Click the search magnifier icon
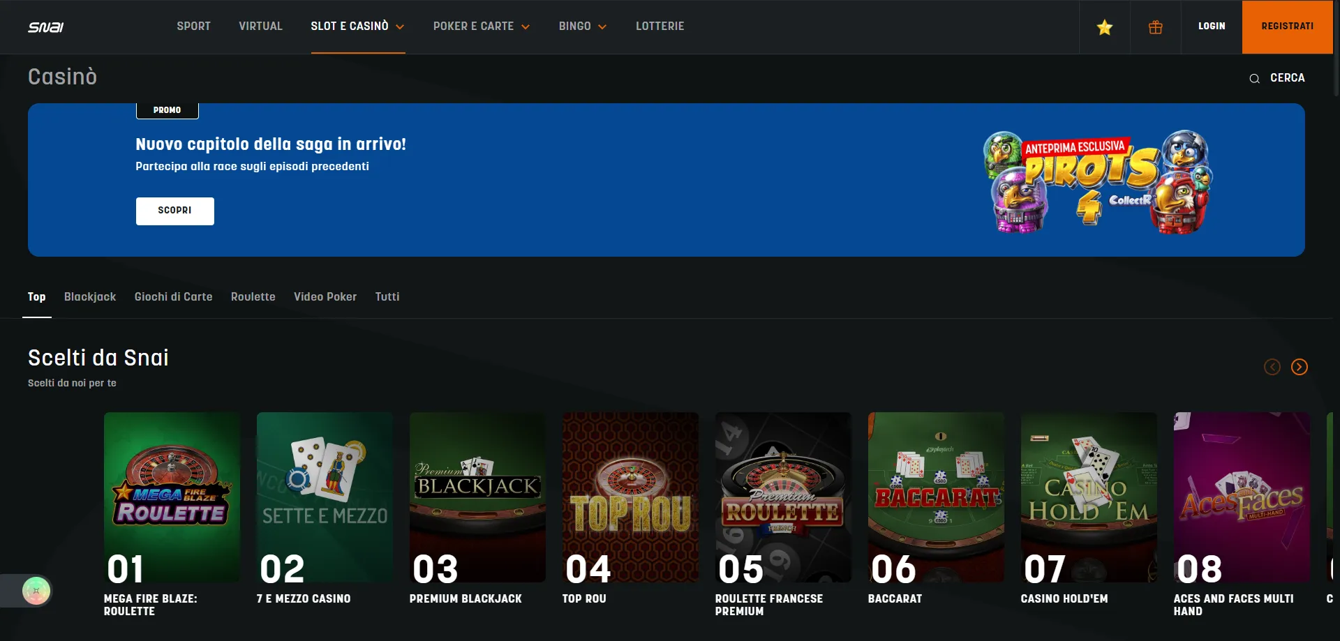The width and height of the screenshot is (1340, 641). (1254, 78)
